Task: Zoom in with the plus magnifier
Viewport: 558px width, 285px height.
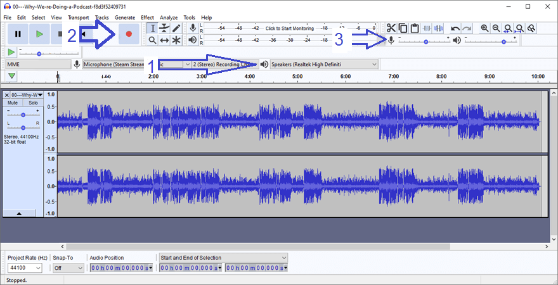Action: point(484,28)
